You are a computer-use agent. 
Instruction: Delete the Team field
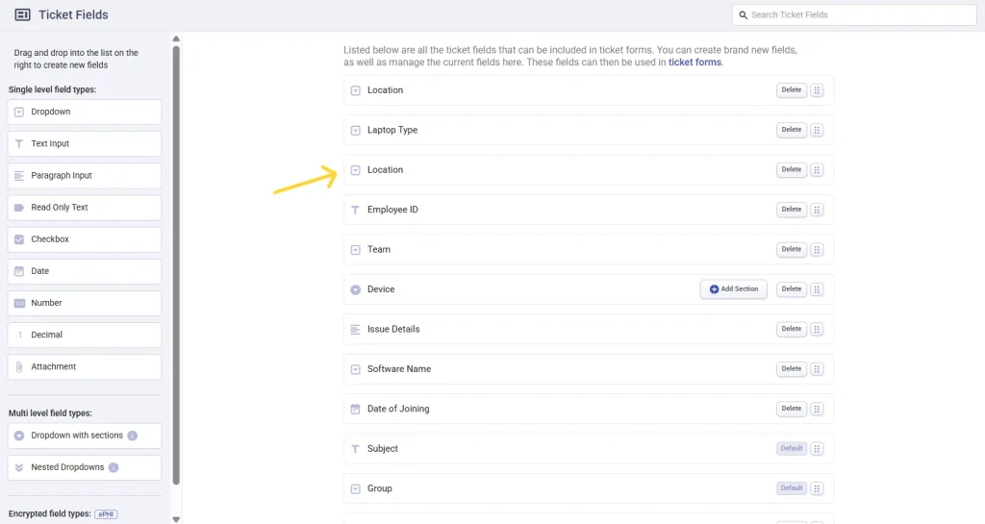click(x=791, y=250)
